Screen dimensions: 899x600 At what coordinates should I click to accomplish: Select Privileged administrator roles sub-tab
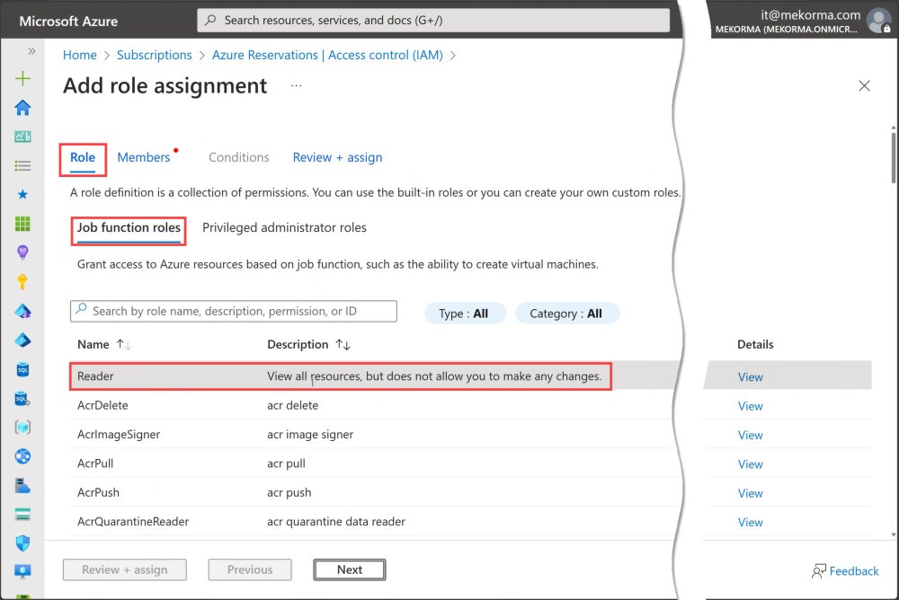click(x=284, y=227)
